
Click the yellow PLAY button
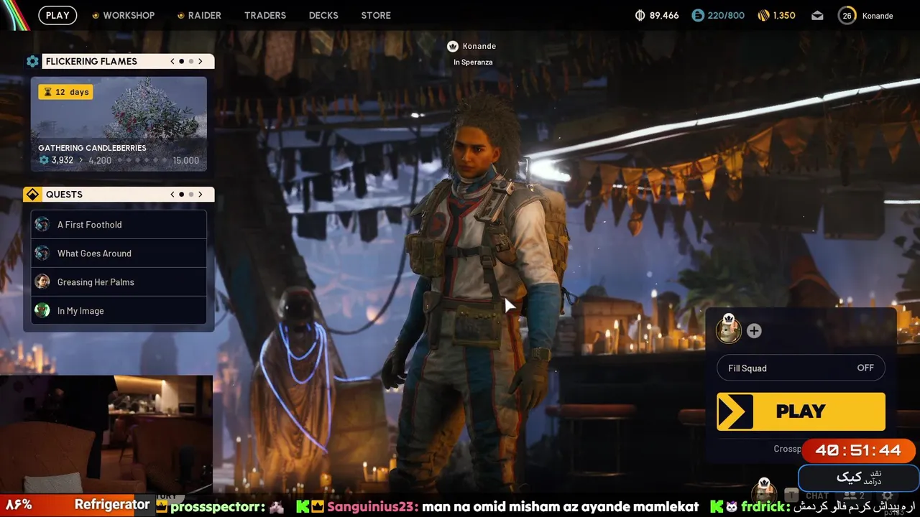(x=801, y=411)
